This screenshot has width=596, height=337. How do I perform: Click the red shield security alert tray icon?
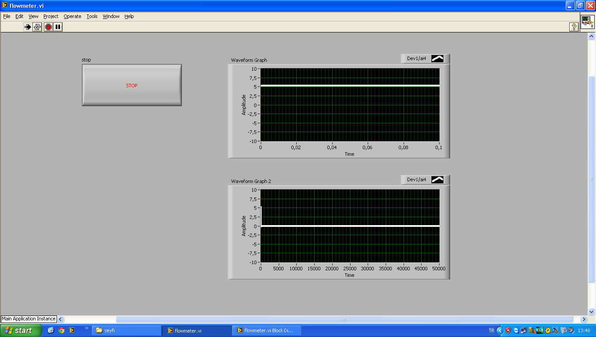(508, 330)
